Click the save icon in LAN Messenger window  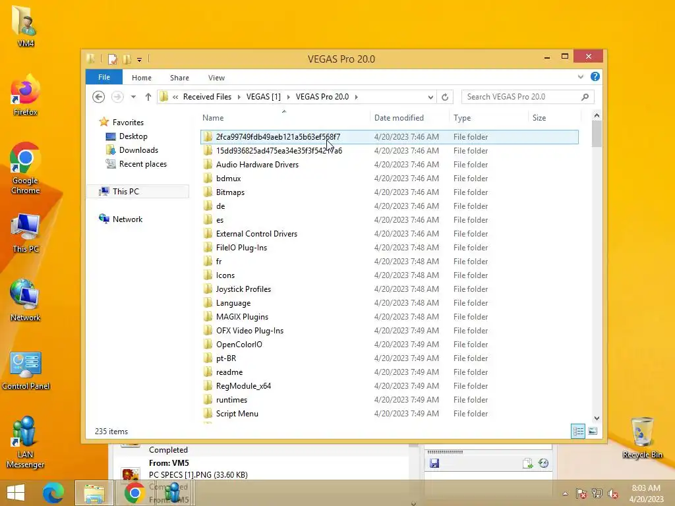[x=434, y=463]
